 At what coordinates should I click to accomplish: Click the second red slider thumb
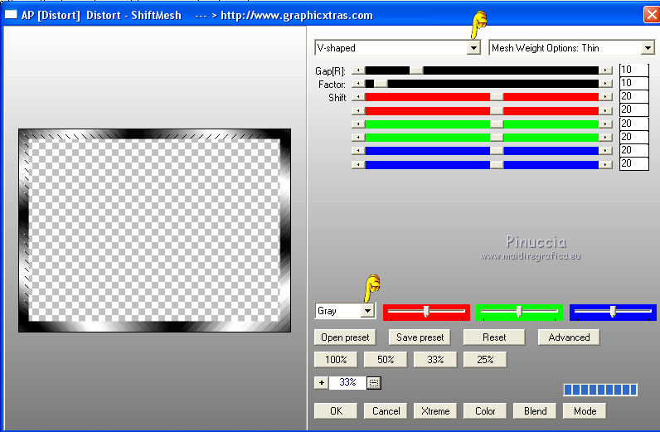tap(497, 111)
